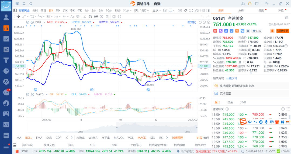Select the 周K weekly chart tab
This screenshot has height=154, width=291.
(58, 10)
